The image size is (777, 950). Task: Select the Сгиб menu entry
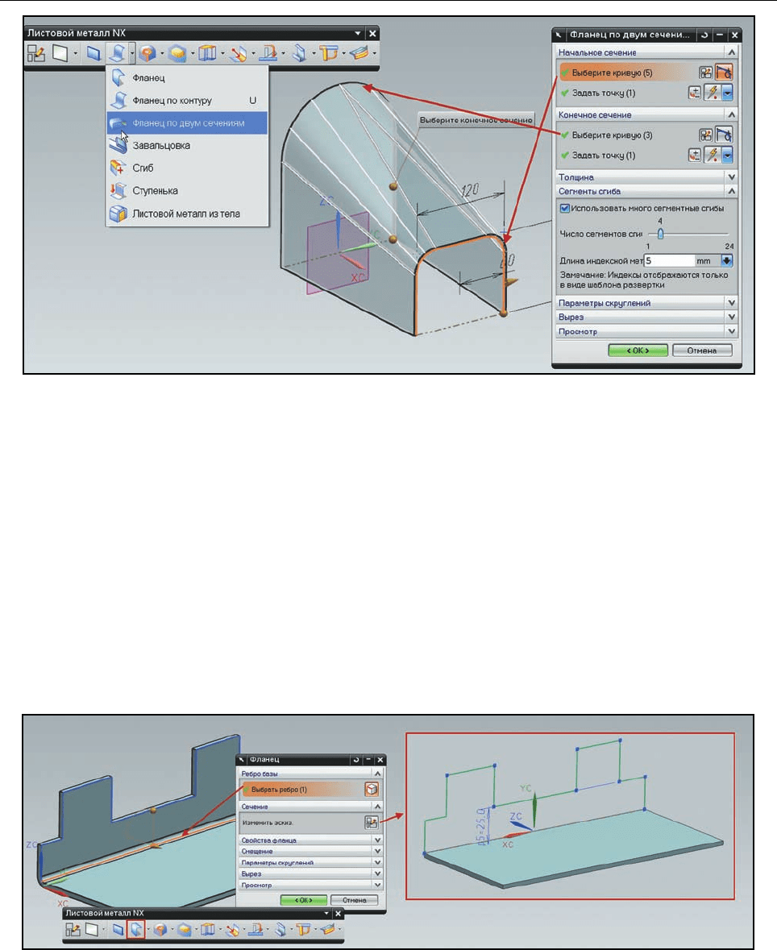click(x=187, y=168)
